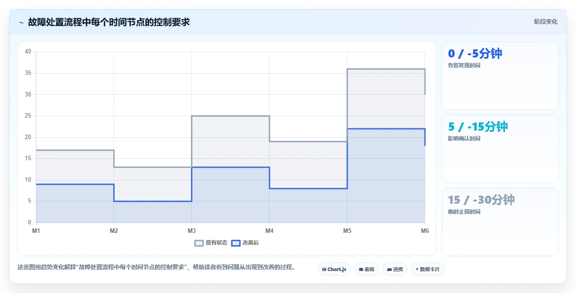The image size is (576, 293).
Task: Click the 阶段变化 label in header
Action: 546,22
